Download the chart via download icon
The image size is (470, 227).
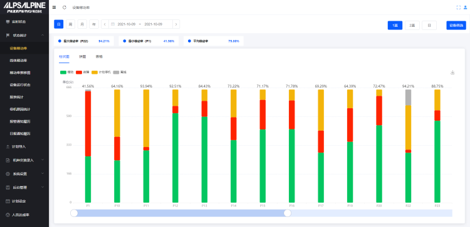452,73
